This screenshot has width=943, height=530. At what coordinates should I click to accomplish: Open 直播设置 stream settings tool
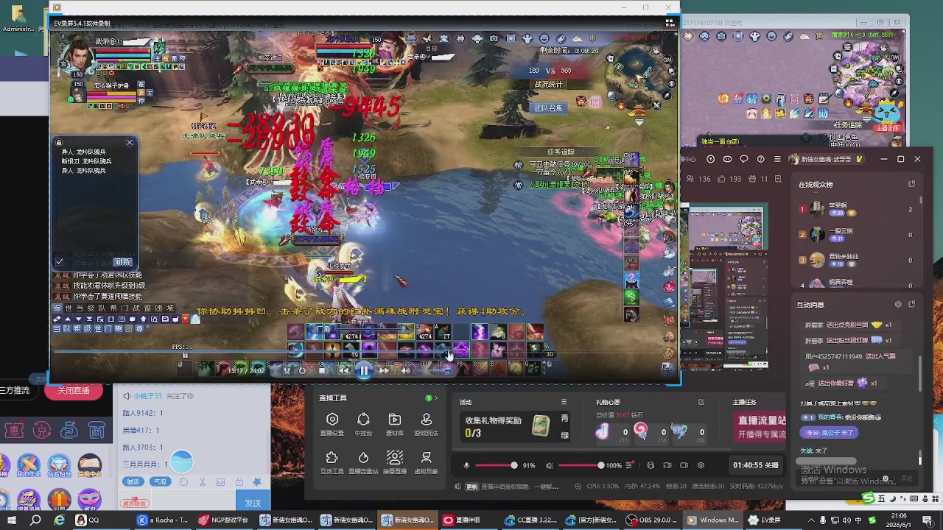(x=332, y=424)
